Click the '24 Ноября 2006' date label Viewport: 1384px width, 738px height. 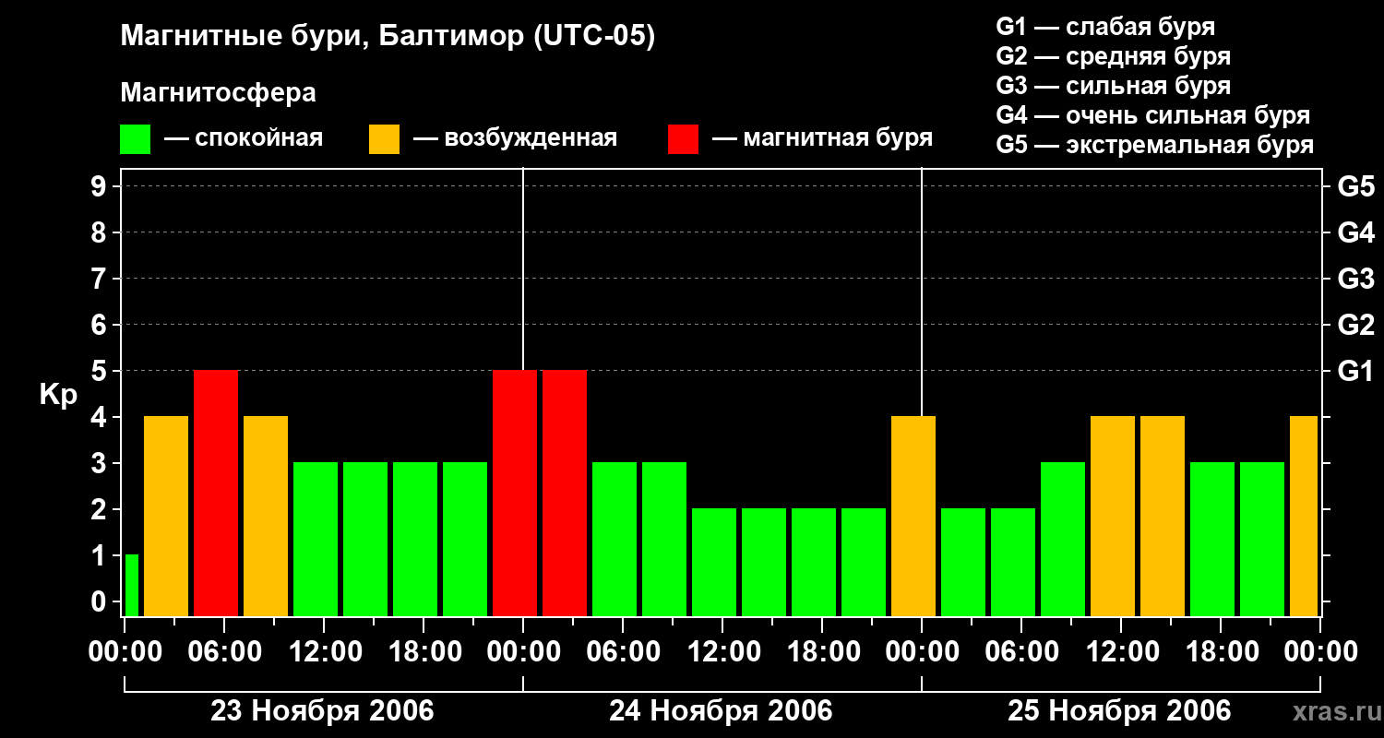(721, 711)
